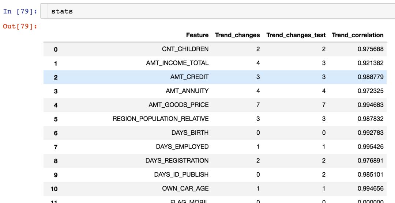Select the DAYS_EMPLOYED feature cell
The height and width of the screenshot is (203, 395).
(x=182, y=146)
